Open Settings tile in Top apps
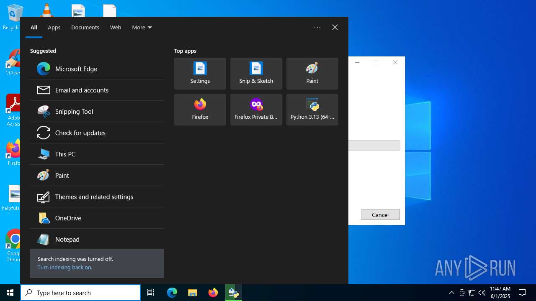Viewport: 536px width, 301px height. (200, 74)
